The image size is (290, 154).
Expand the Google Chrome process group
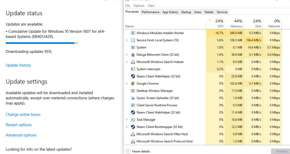click(127, 83)
